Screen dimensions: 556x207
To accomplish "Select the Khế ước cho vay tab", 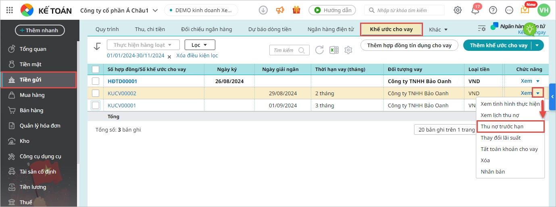I will point(391,29).
